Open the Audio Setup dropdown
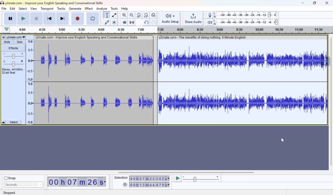Image resolution: width=333 pixels, height=195 pixels. pos(170,18)
